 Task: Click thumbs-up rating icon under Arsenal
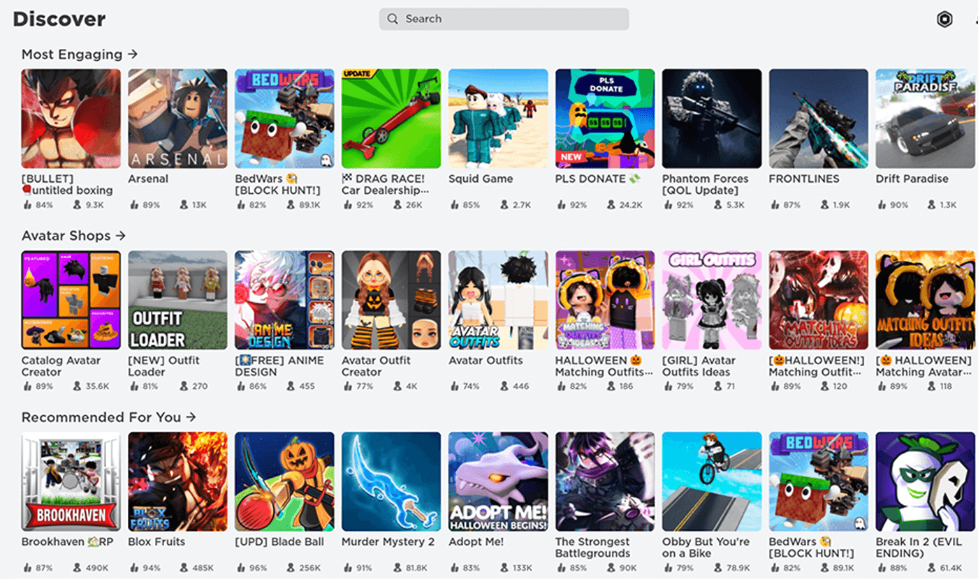click(x=133, y=205)
